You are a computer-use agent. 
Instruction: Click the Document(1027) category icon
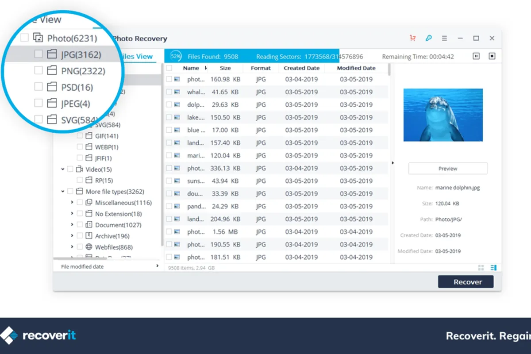[x=89, y=225]
